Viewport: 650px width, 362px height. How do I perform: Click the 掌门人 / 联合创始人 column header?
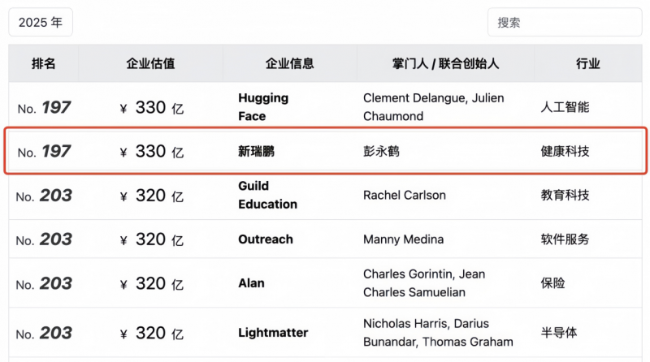pos(445,63)
